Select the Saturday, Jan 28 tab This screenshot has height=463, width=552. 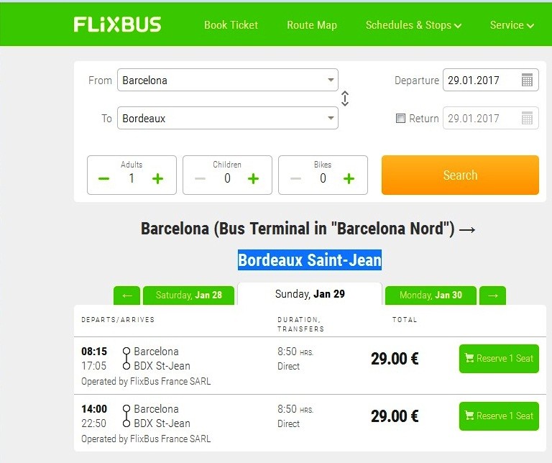point(189,295)
